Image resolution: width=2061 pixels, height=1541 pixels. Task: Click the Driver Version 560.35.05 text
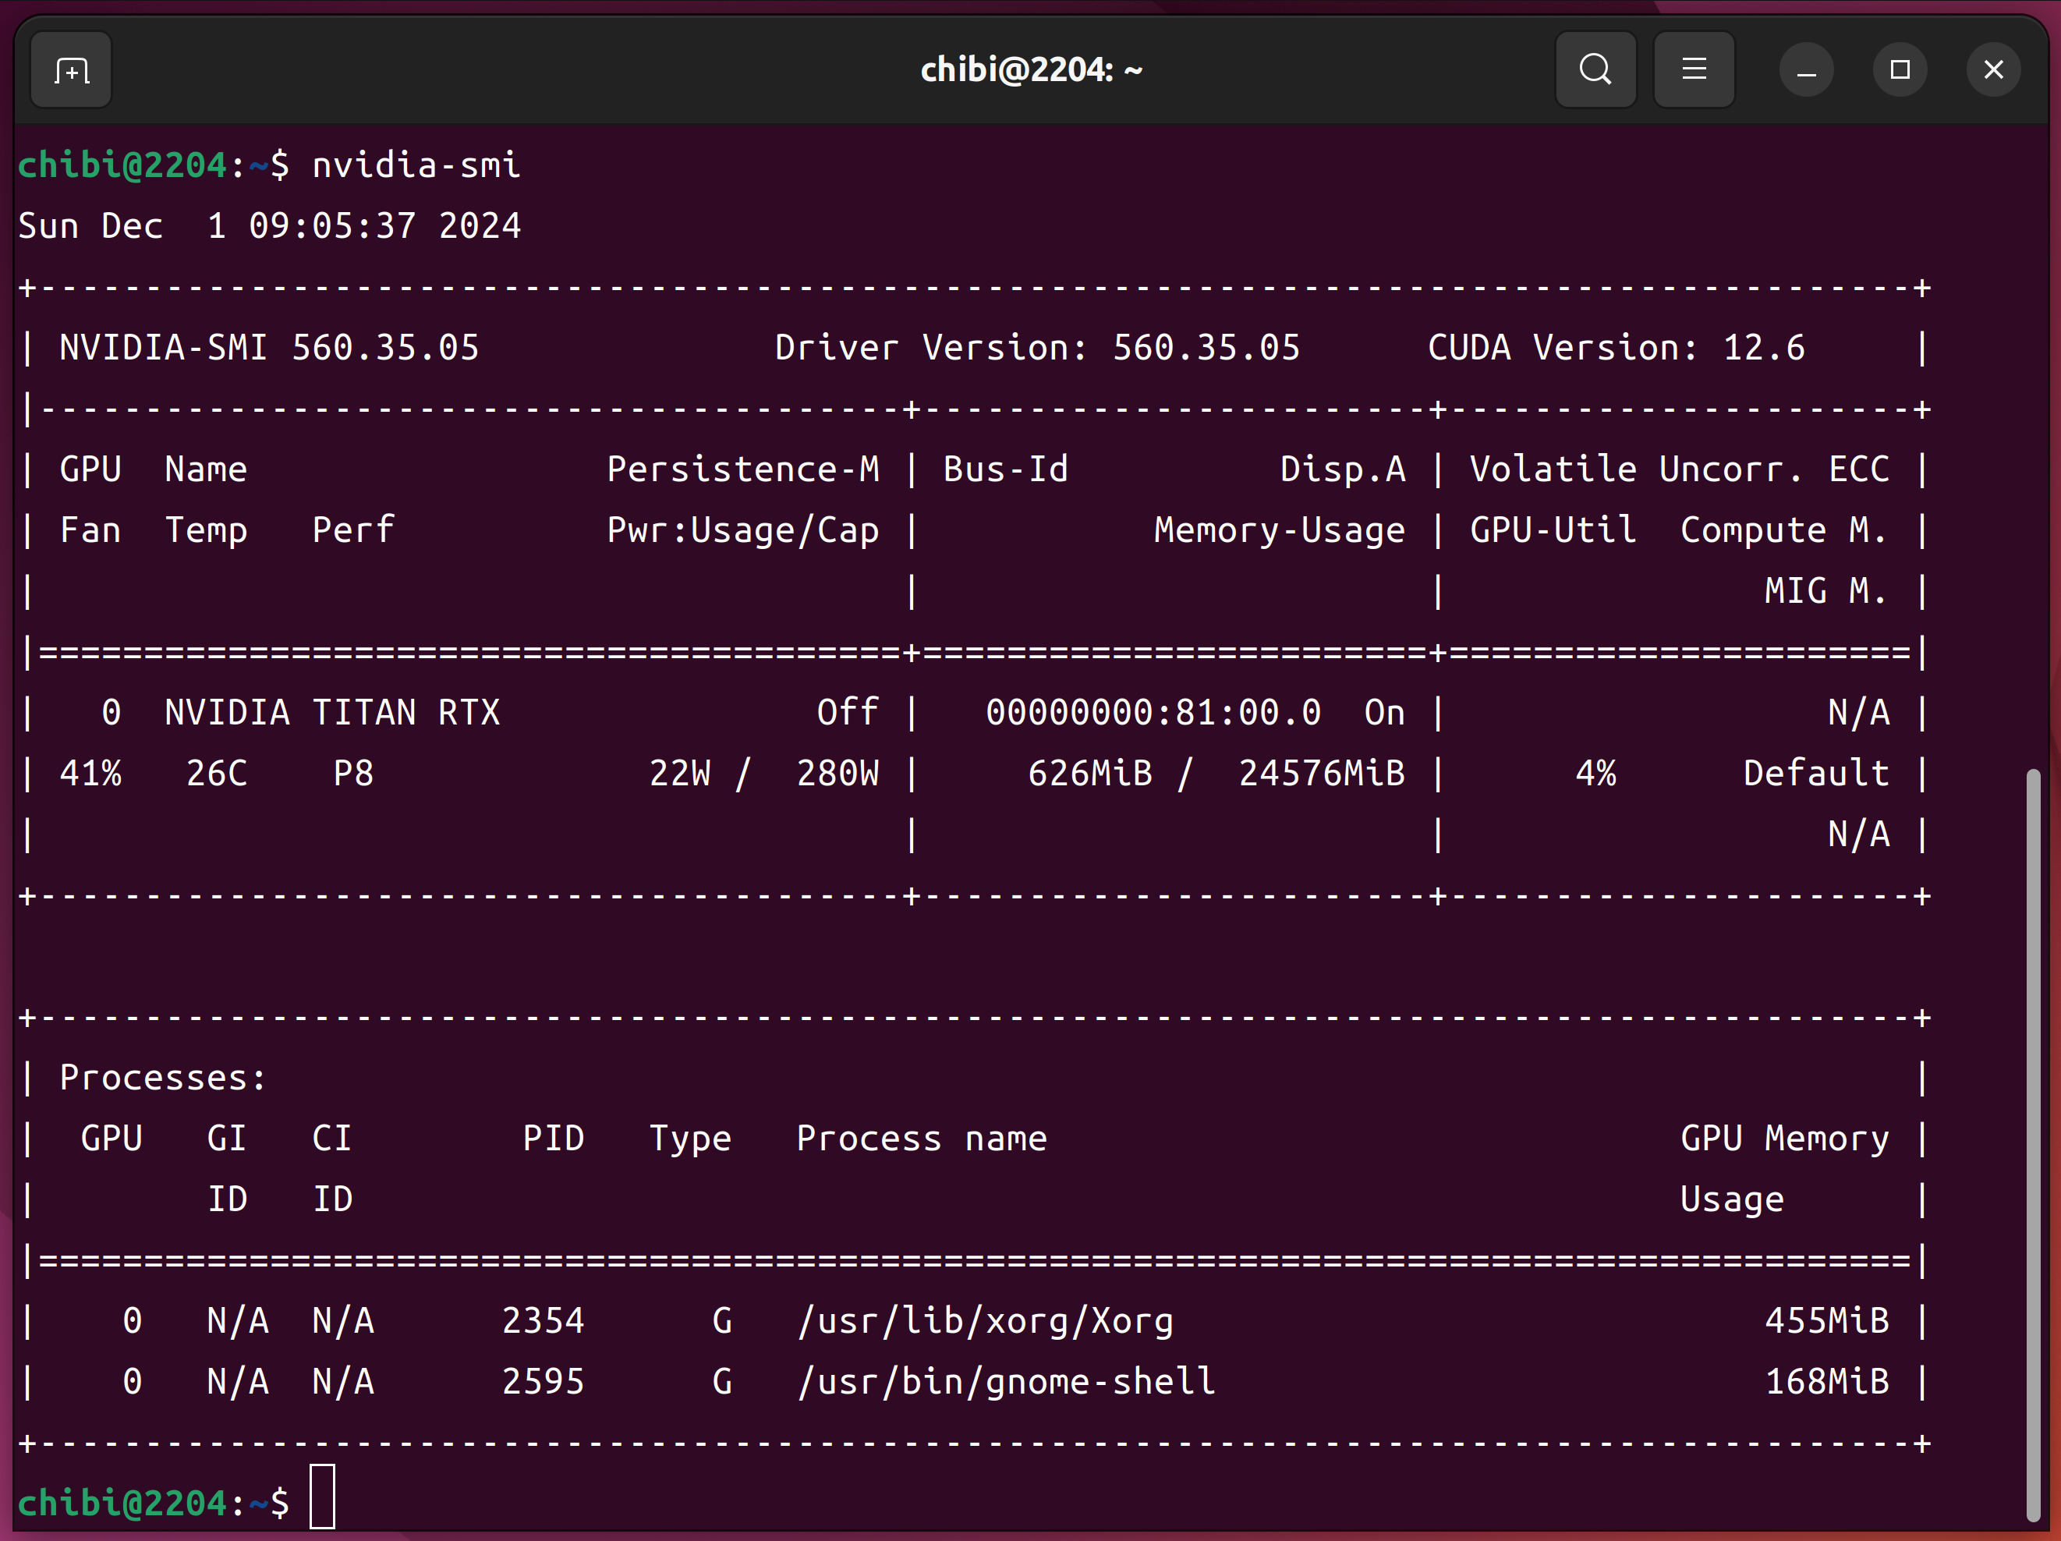1036,348
